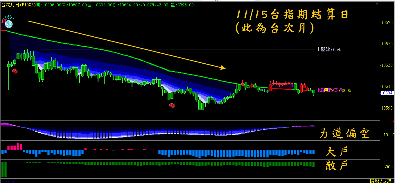Click the 10670 price axis label
Viewport: 395px width, 183px height.
tap(387, 22)
